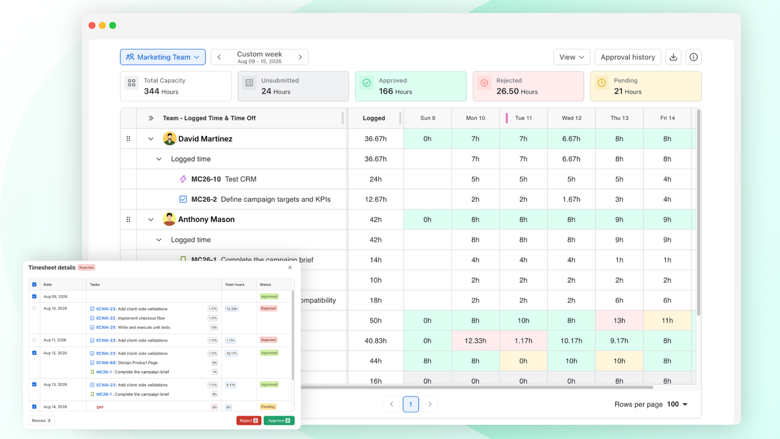Click the macOS yellow minimize dot
Viewport: 780px width, 439px height.
click(102, 25)
